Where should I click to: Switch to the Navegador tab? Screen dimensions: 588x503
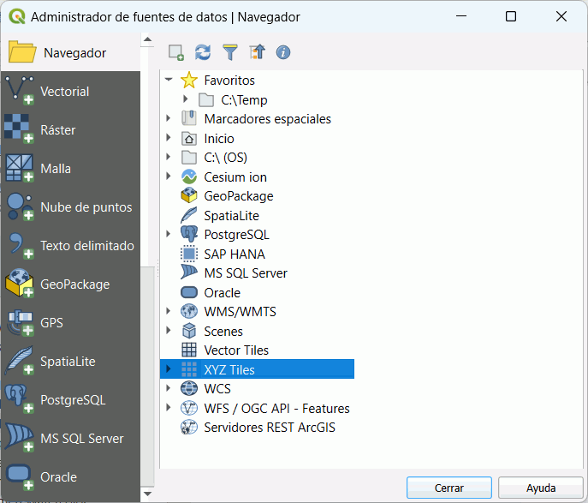tap(70, 52)
